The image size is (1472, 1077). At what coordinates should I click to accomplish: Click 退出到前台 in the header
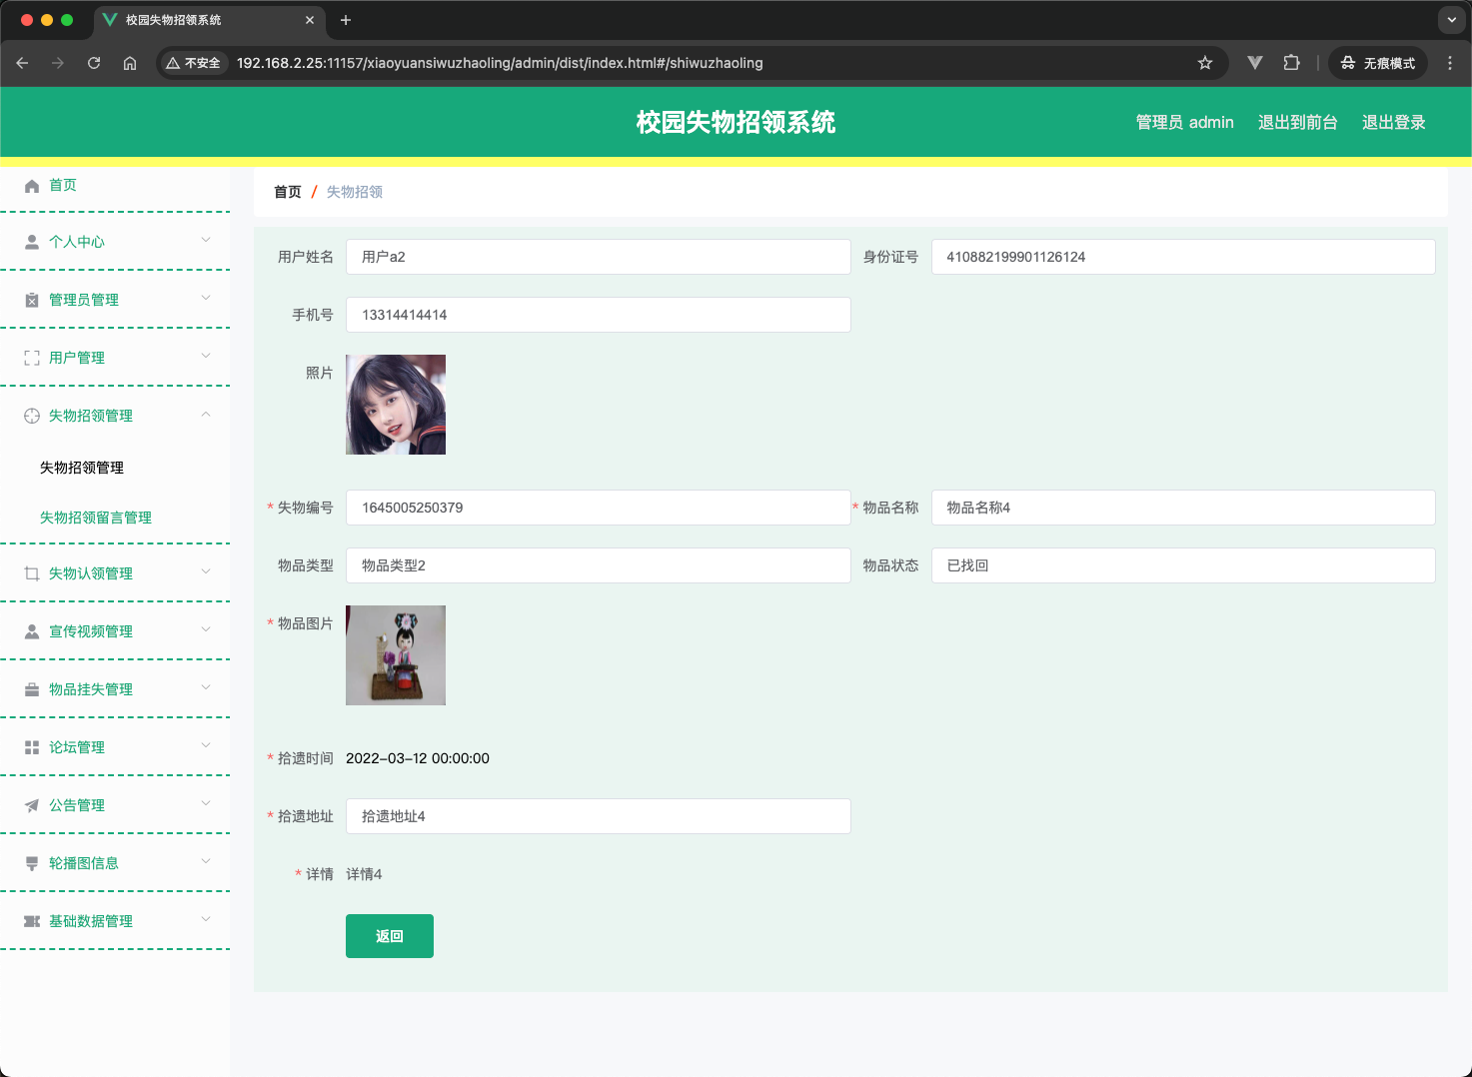pyautogui.click(x=1297, y=122)
